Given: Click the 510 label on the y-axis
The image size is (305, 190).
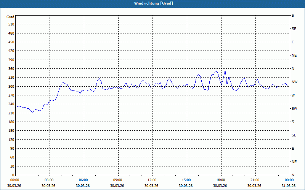Looking at the screenshot, I should point(10,24).
